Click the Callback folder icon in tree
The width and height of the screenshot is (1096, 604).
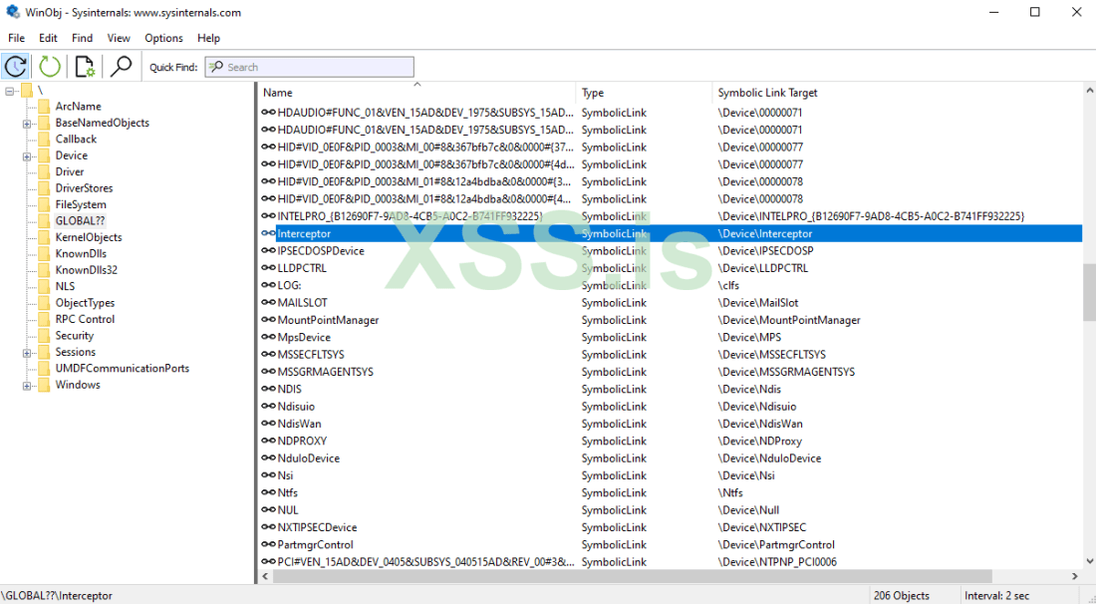44,140
